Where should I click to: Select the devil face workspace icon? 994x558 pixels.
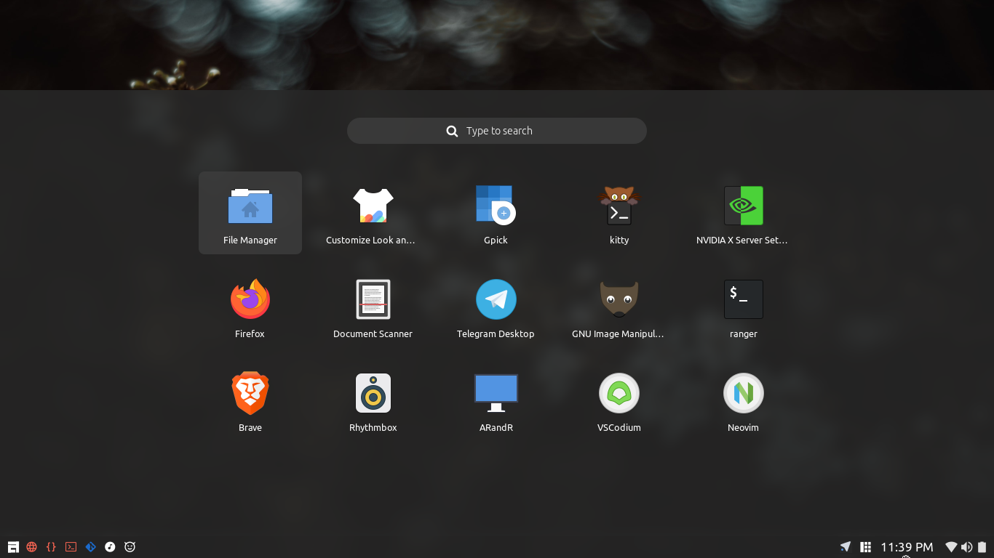[x=130, y=547]
